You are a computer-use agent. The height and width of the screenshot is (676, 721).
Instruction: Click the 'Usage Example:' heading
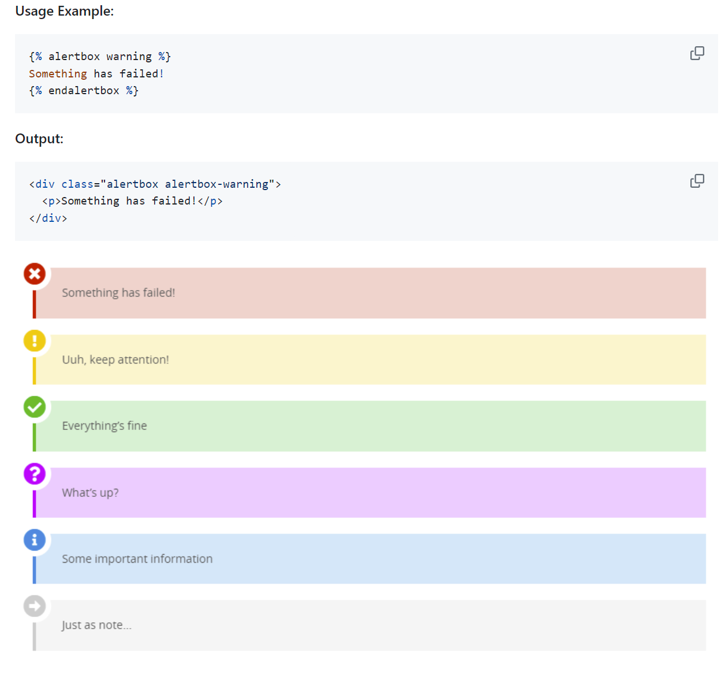tap(65, 11)
